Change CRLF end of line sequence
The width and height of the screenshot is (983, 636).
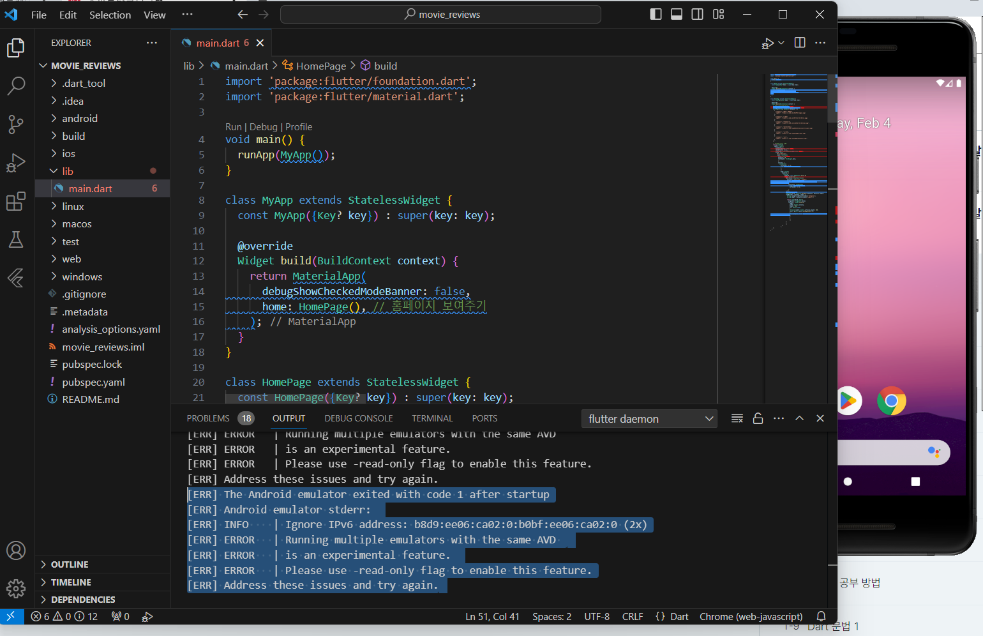633,616
